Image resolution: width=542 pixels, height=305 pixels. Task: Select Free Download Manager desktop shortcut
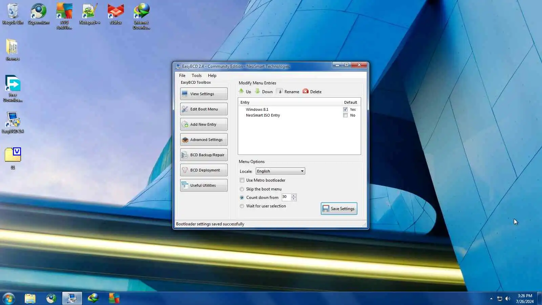13,88
